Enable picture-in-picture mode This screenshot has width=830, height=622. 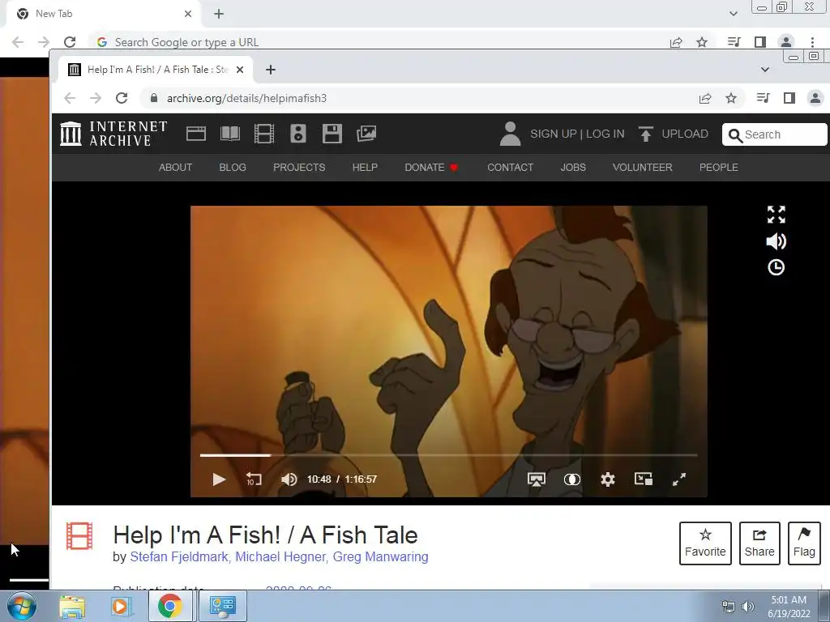[643, 479]
